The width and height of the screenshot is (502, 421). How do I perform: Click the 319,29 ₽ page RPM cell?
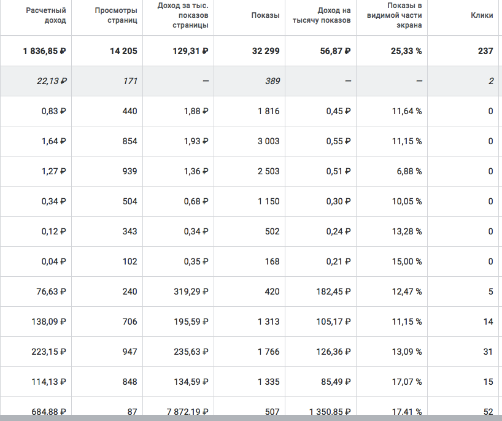pyautogui.click(x=190, y=292)
